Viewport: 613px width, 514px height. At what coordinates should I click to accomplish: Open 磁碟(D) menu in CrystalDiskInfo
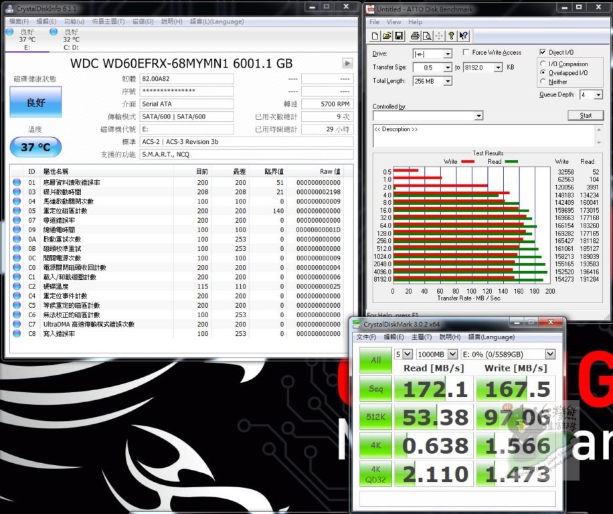coord(143,21)
